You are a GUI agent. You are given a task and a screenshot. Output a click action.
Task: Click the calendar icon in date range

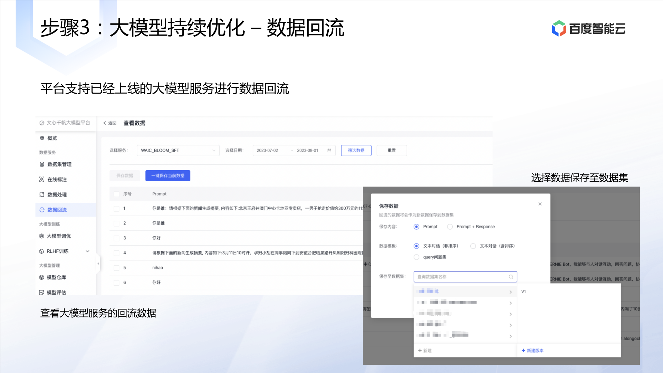[329, 151]
